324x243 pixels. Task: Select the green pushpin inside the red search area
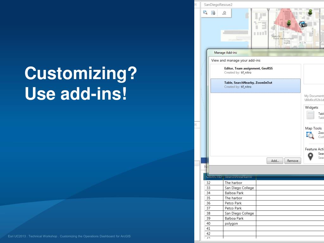tap(289, 23)
